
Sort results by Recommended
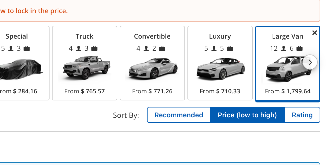[x=179, y=115]
